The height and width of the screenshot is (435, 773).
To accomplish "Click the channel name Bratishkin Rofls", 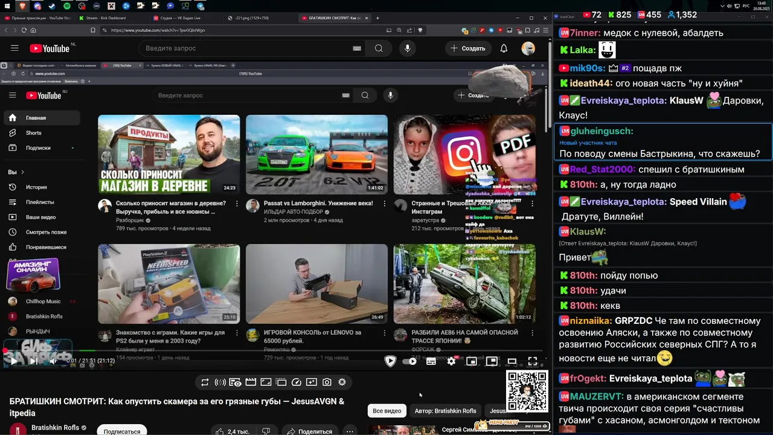I will pyautogui.click(x=54, y=428).
